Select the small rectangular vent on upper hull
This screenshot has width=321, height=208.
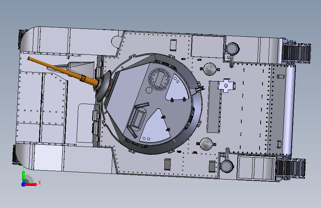pos(173,45)
